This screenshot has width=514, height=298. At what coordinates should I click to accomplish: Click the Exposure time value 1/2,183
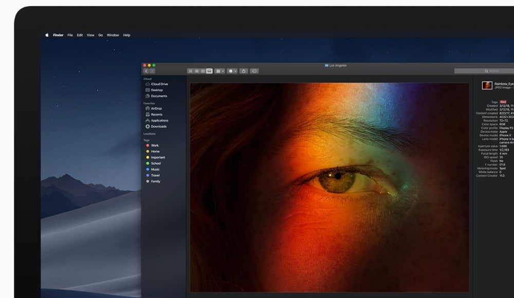(504, 150)
